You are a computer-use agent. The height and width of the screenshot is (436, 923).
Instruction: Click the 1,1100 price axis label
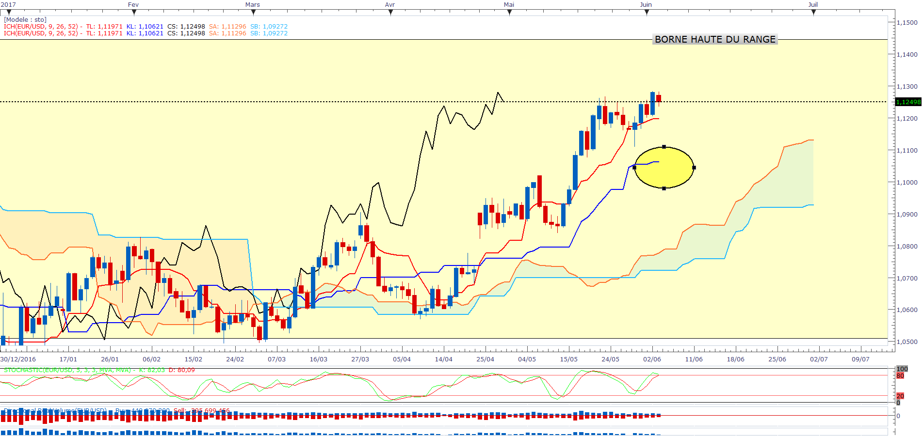pos(907,151)
